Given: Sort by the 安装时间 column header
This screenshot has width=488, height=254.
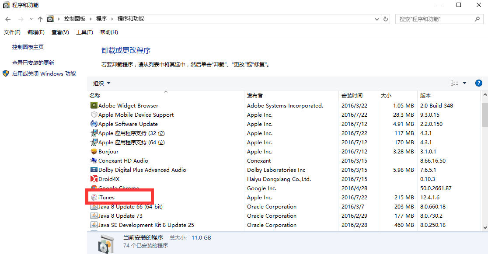Looking at the screenshot, I should (358, 96).
